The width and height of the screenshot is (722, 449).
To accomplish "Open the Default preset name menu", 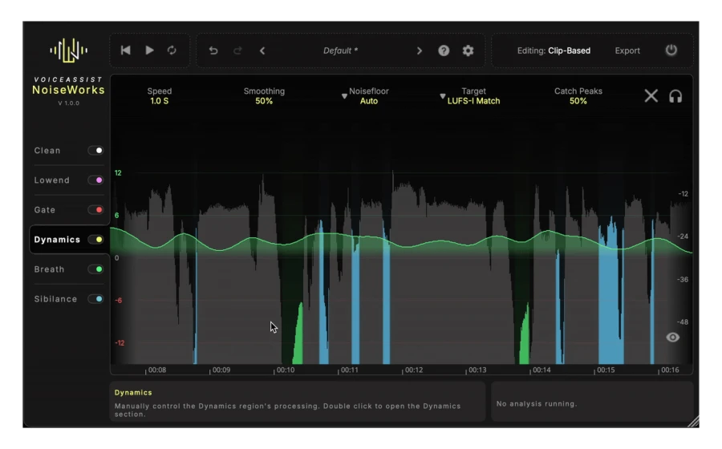I will pyautogui.click(x=340, y=51).
